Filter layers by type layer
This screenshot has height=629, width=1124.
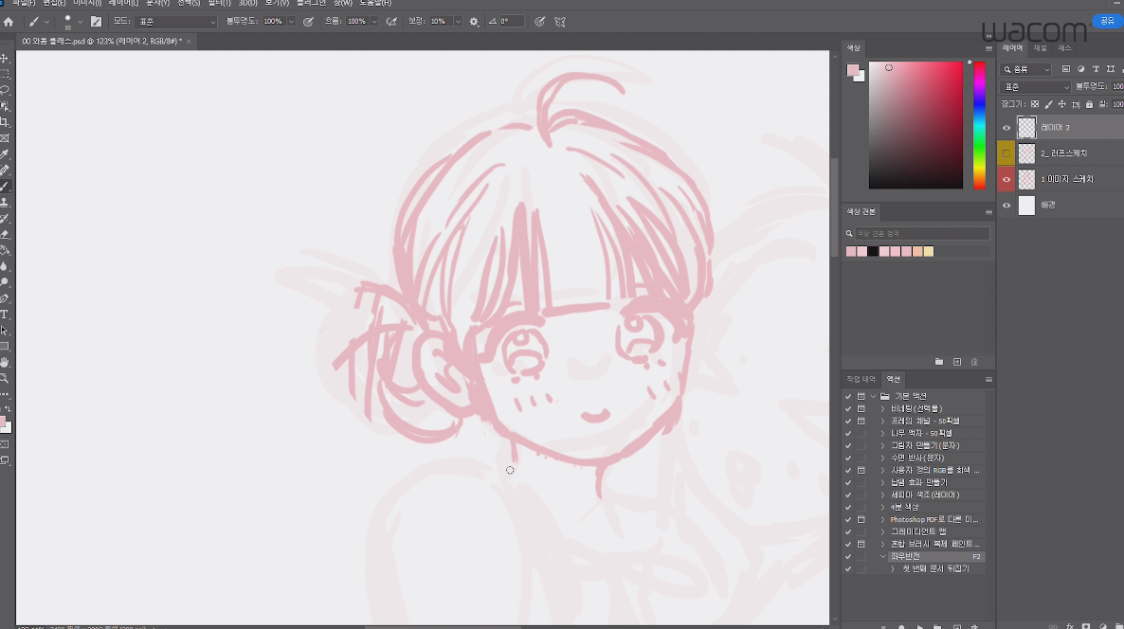coord(1096,69)
